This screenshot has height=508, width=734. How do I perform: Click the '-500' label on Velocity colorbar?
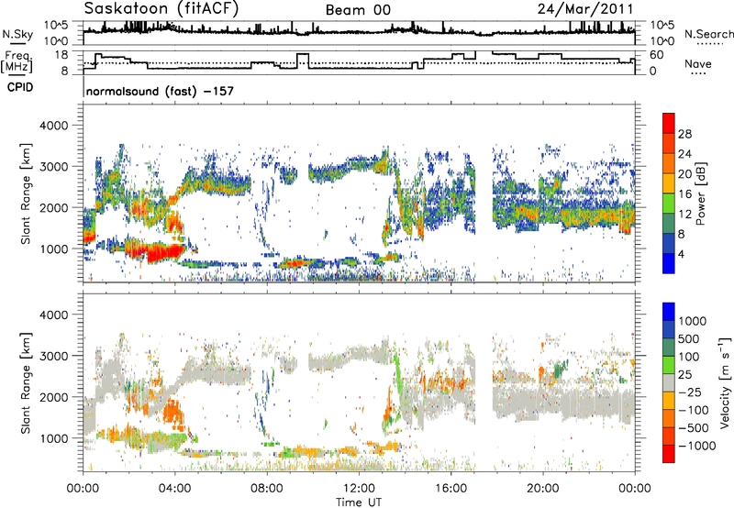[x=694, y=427]
